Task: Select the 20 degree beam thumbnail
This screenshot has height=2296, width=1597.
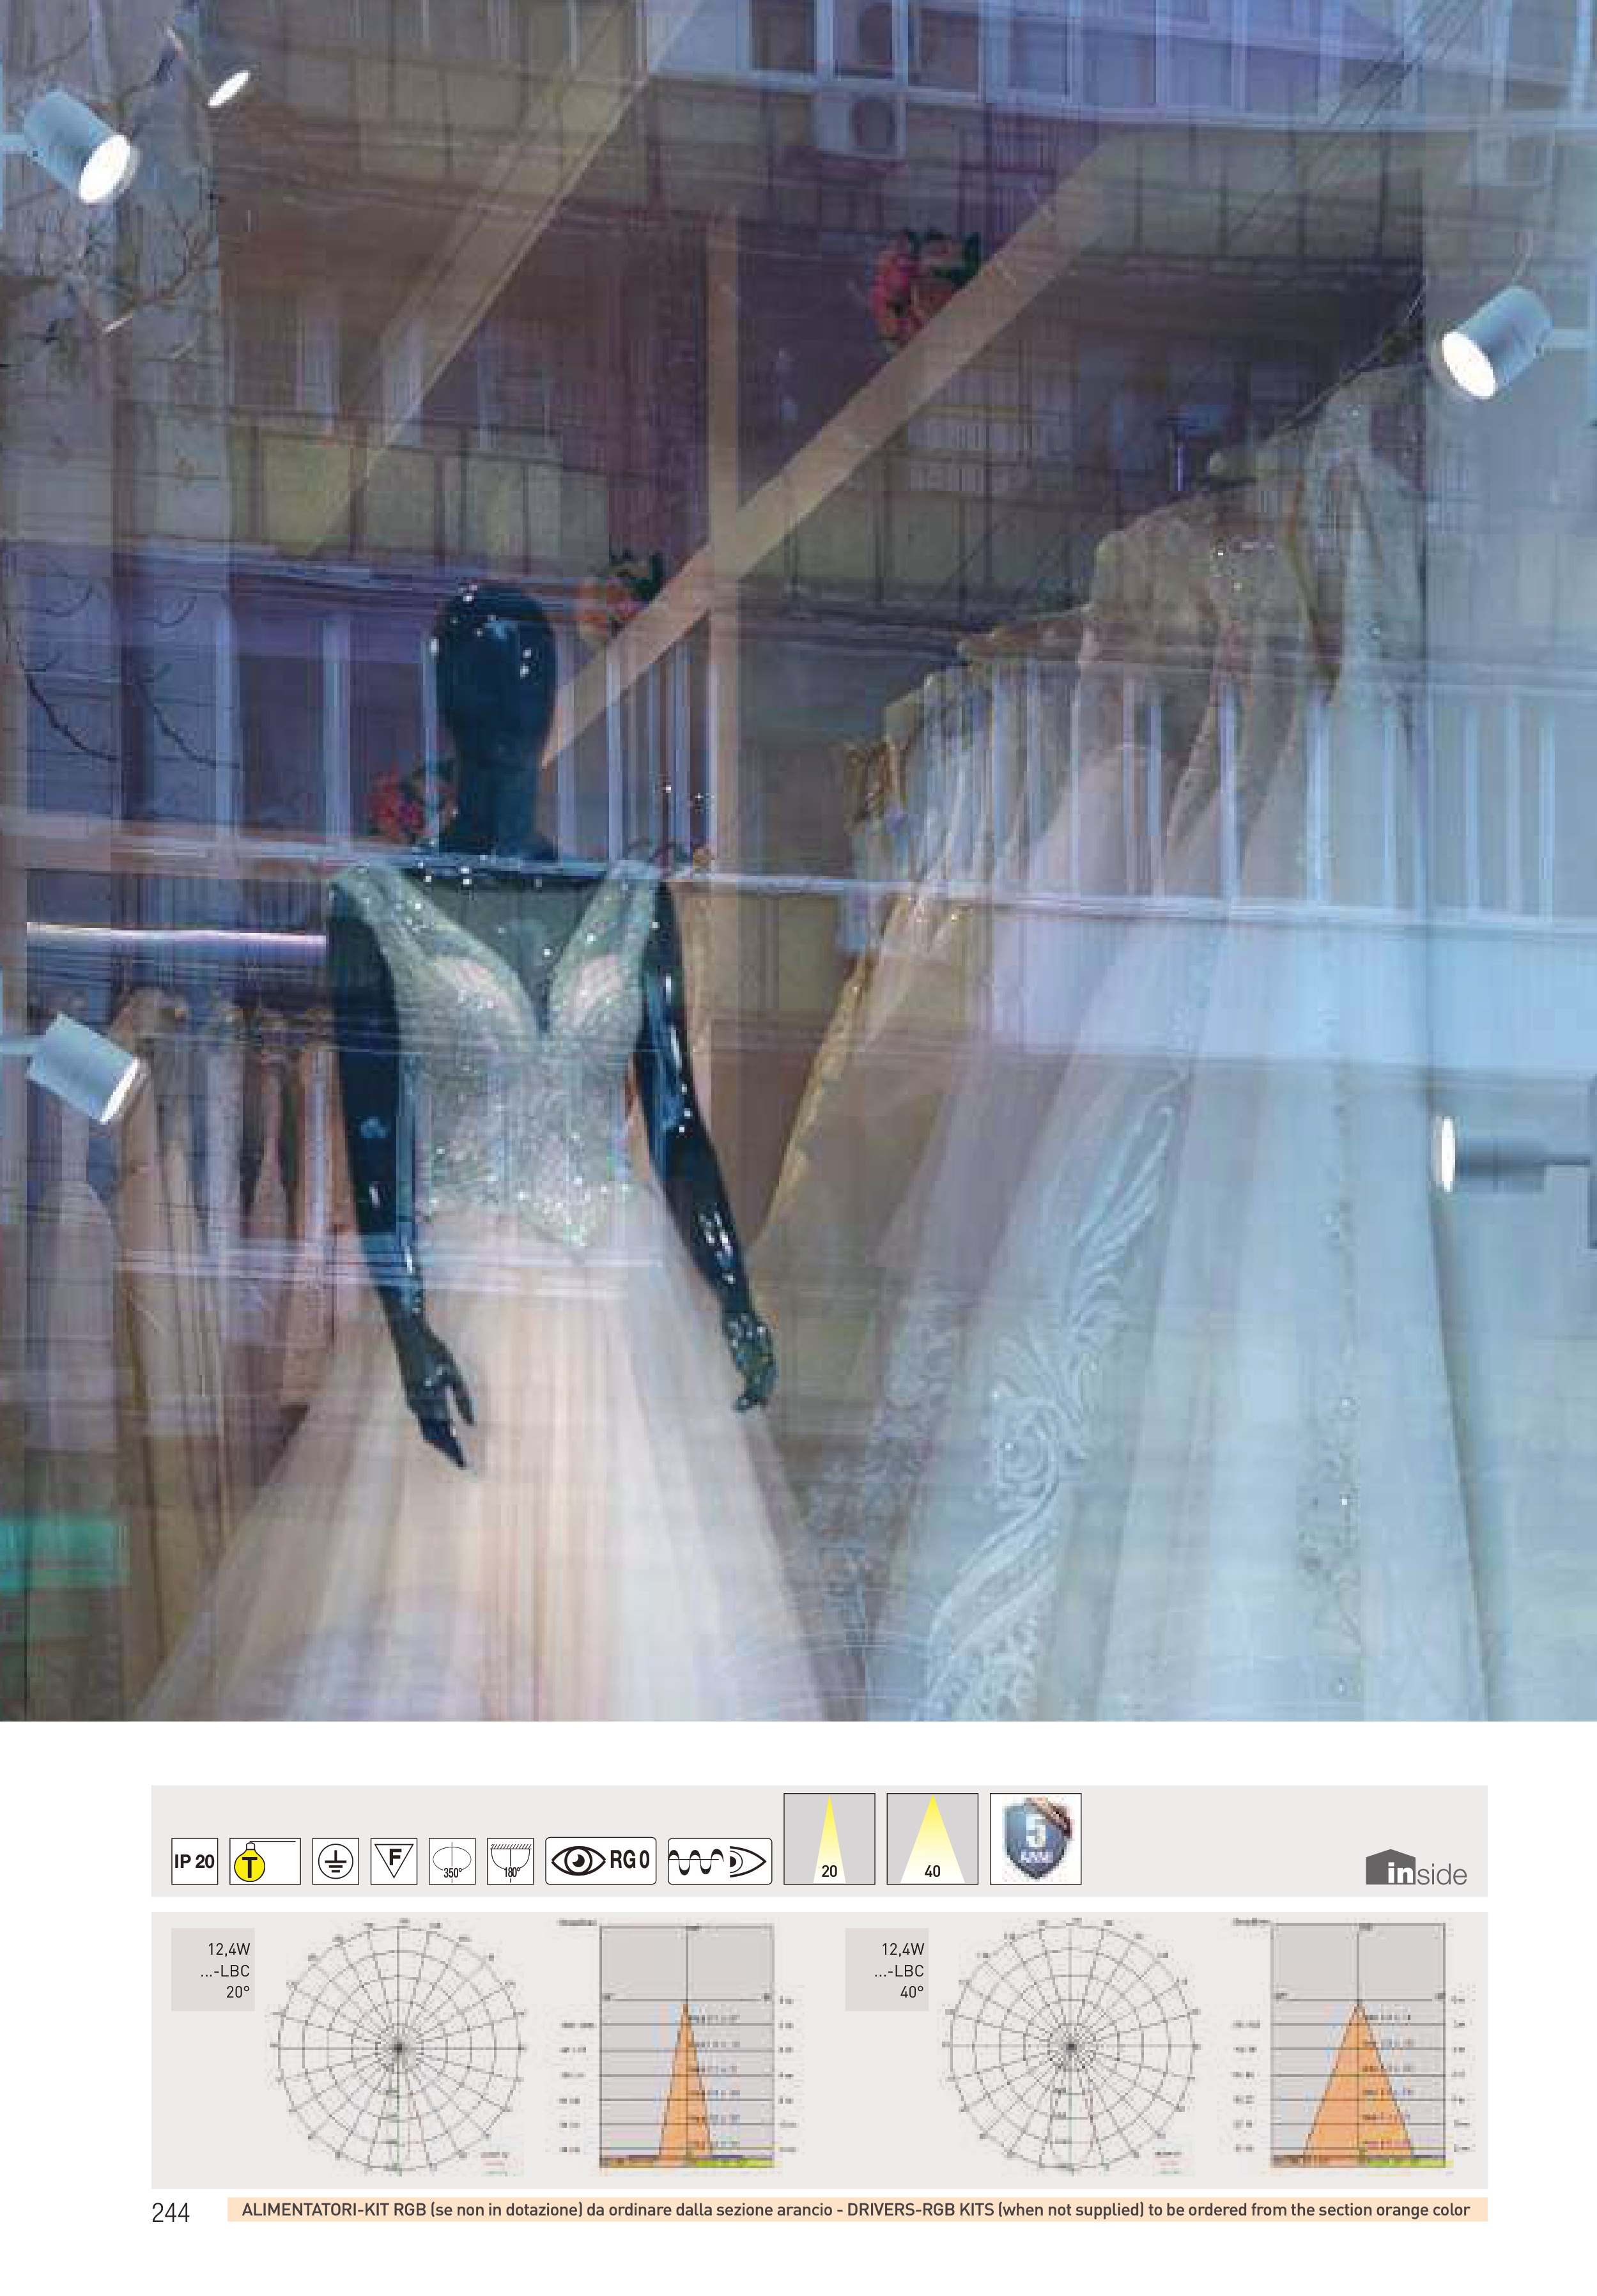Action: click(x=829, y=1839)
